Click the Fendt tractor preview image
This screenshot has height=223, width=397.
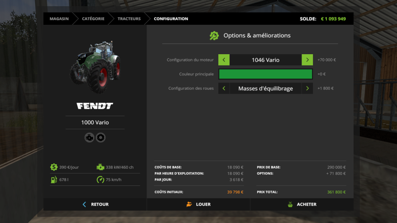coord(95,67)
